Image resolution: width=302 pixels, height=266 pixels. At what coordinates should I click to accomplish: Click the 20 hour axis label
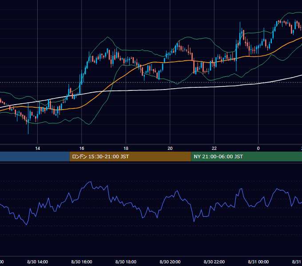pos(170,149)
